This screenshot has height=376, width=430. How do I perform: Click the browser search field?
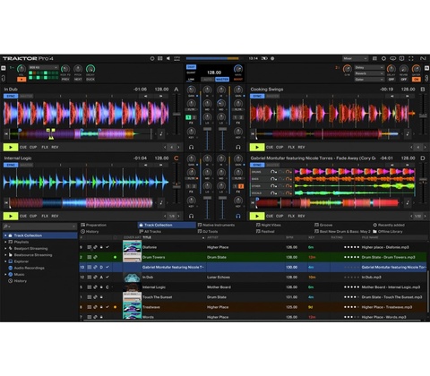(x=39, y=226)
